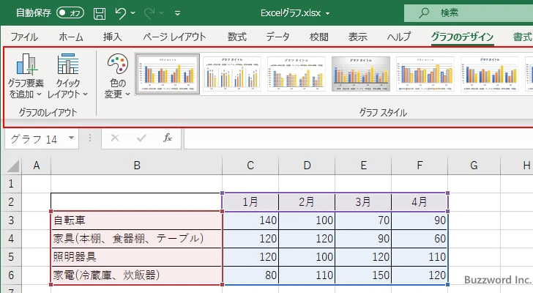Click the cell with value 150
Viewport: 533px width, 293px height.
pyautogui.click(x=363, y=275)
